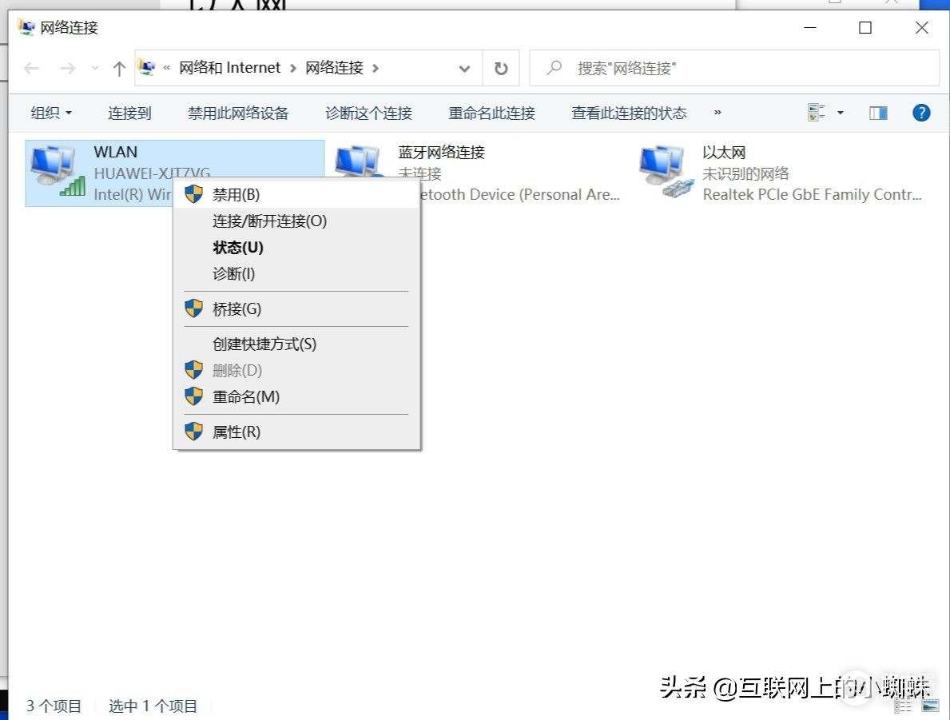Go up one level with up arrow

[119, 69]
